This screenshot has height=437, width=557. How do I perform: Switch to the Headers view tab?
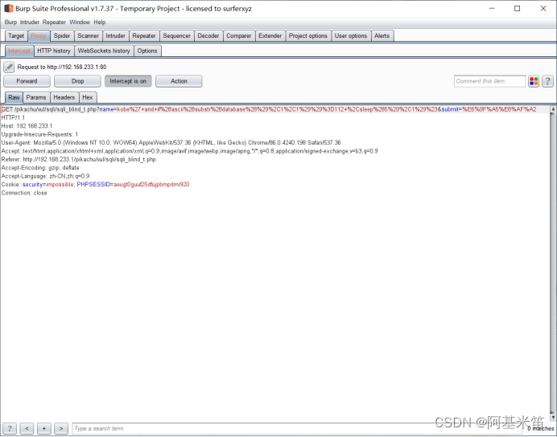[x=64, y=97]
